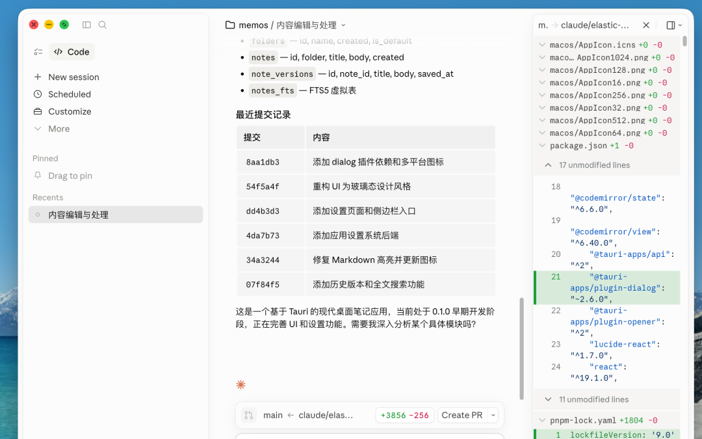Open the 内容编辑与处理 title dropdown
Image resolution: width=702 pixels, height=439 pixels.
343,25
